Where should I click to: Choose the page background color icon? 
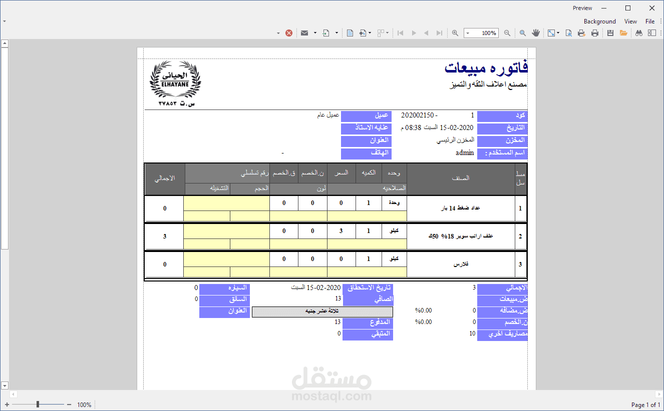point(363,33)
